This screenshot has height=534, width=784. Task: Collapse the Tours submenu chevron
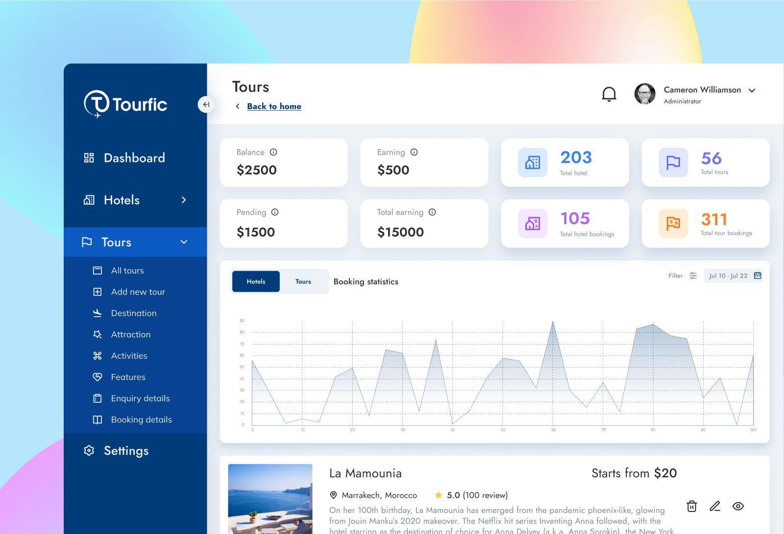point(184,242)
